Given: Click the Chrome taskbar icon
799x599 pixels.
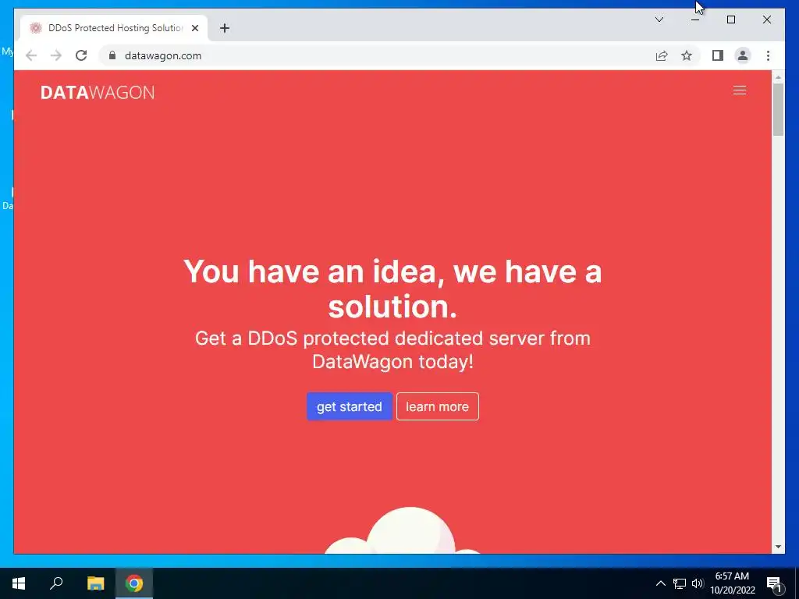Looking at the screenshot, I should click(x=134, y=583).
